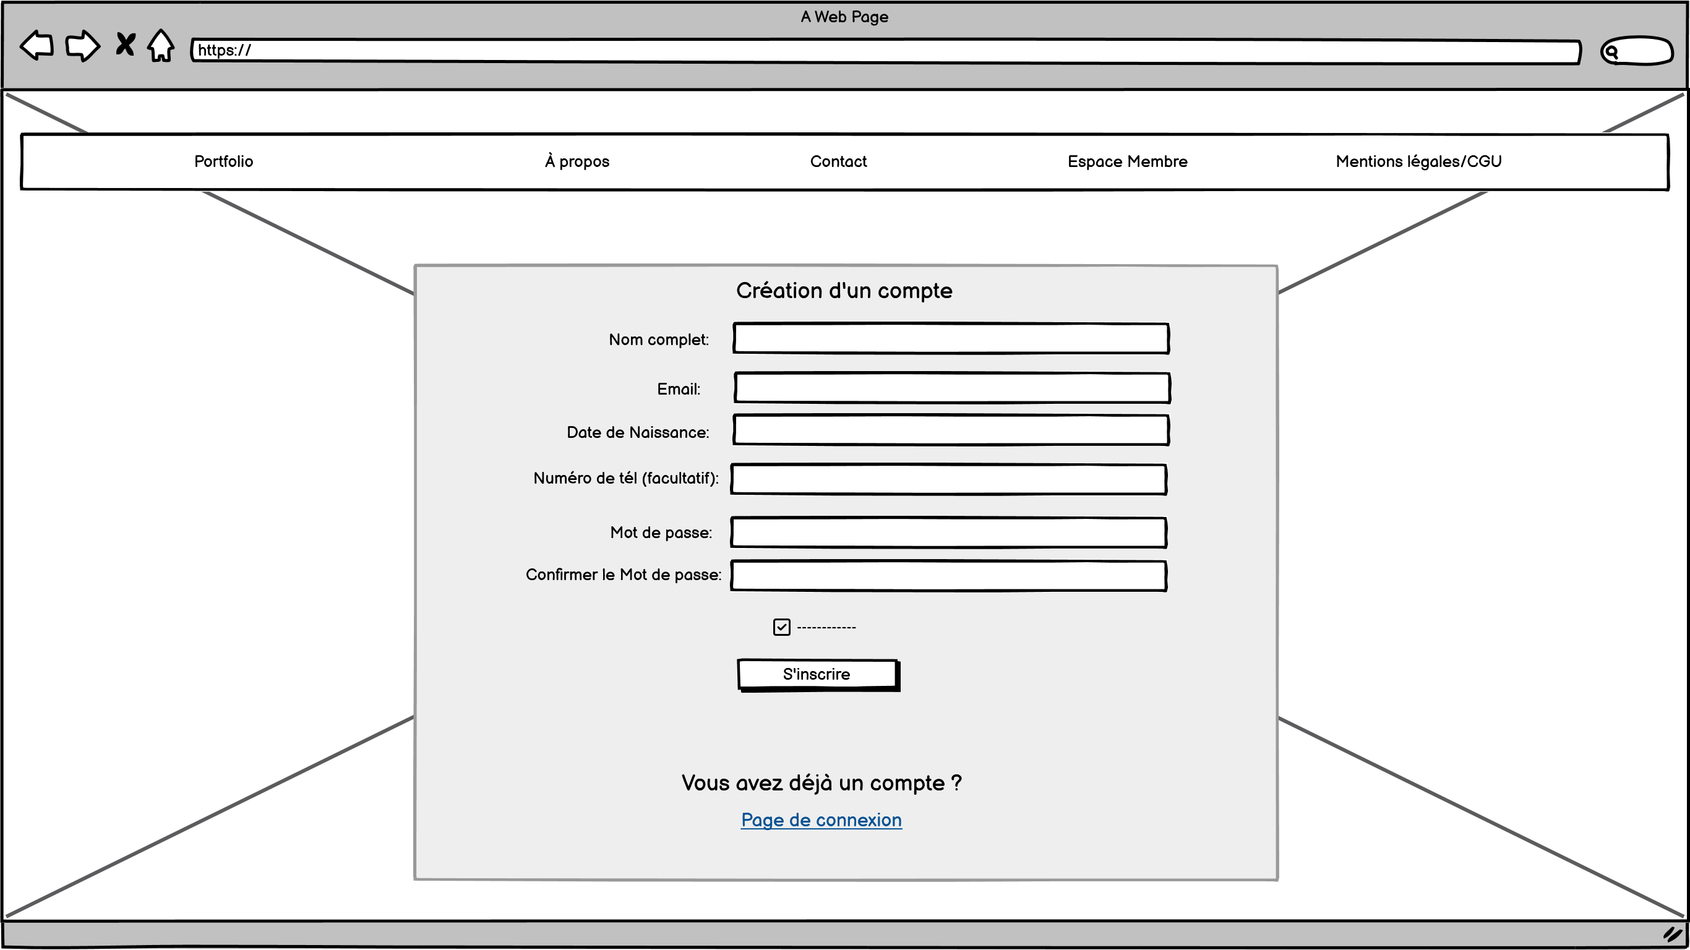Click the https:// address bar
This screenshot has width=1690, height=950.
pos(886,51)
